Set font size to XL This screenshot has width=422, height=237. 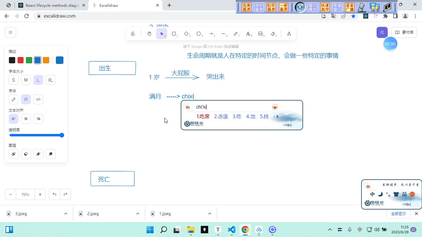click(51, 80)
